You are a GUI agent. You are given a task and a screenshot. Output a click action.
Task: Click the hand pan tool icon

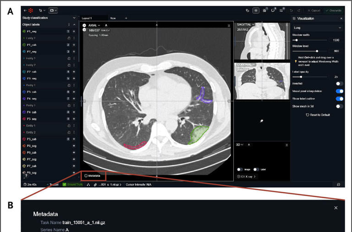[x=247, y=11]
